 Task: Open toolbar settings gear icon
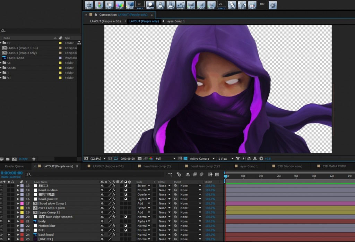point(273,5)
